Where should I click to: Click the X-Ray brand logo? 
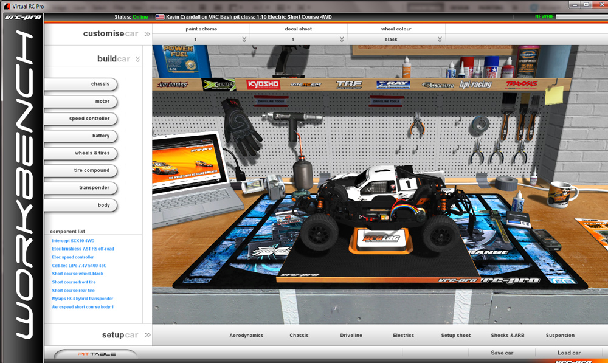(393, 85)
